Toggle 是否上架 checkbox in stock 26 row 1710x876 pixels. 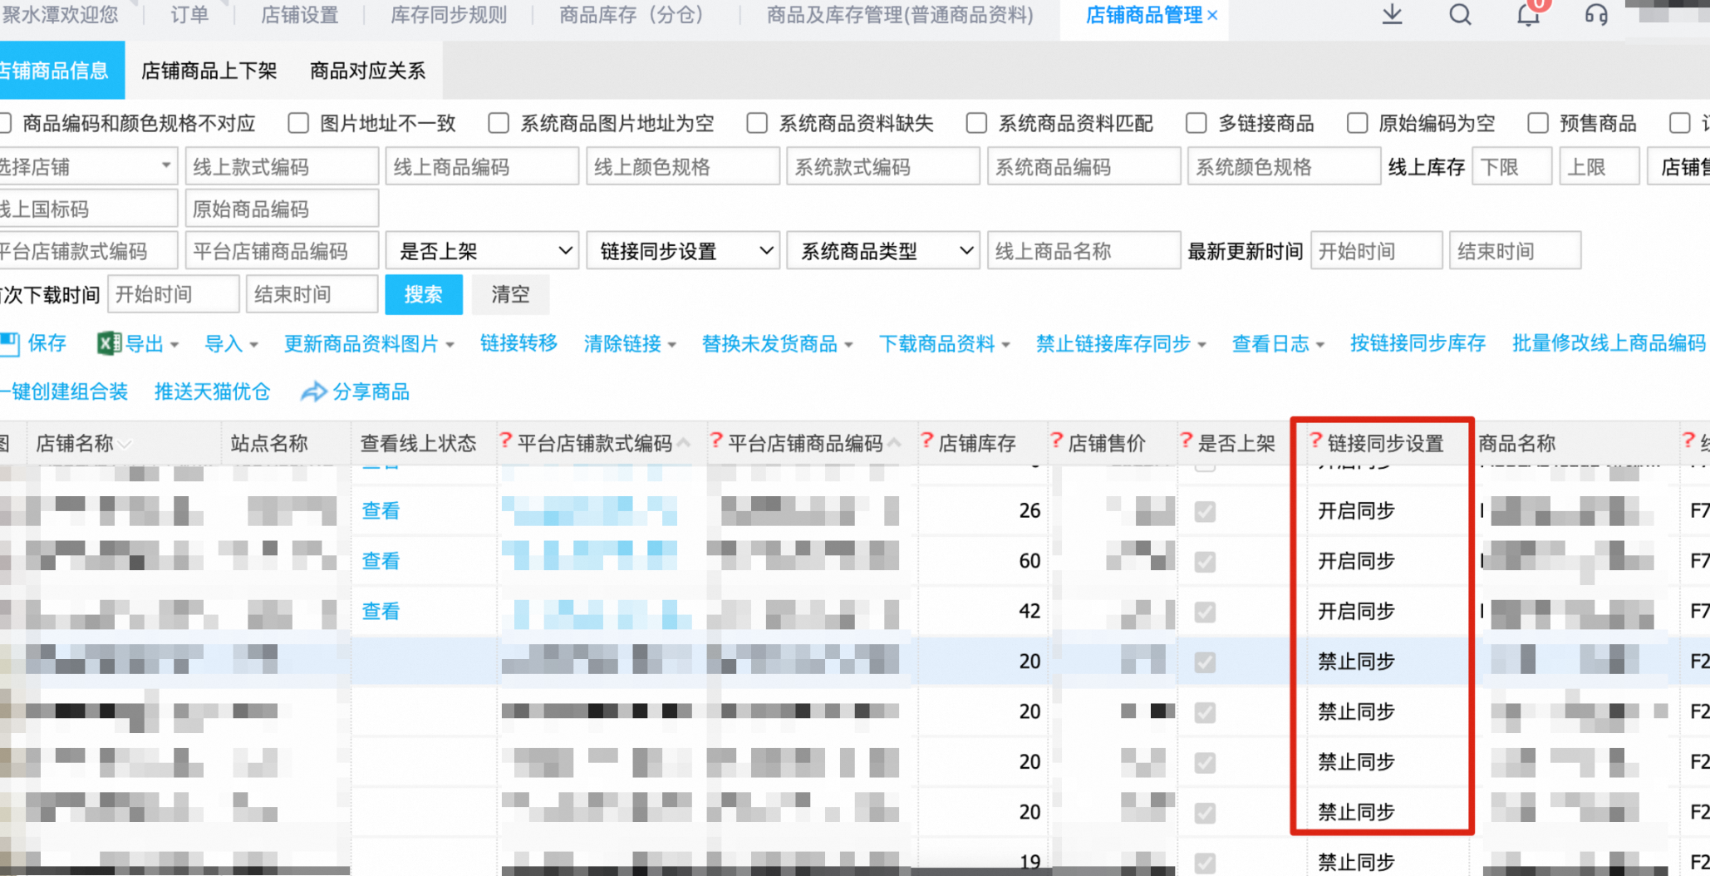1205,511
